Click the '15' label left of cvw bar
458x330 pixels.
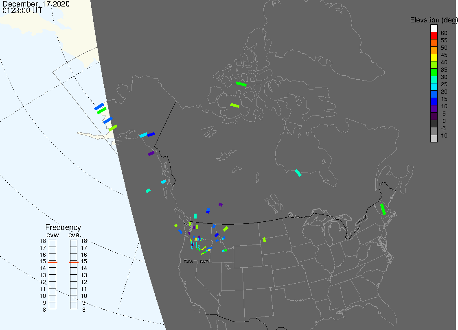[x=43, y=261]
